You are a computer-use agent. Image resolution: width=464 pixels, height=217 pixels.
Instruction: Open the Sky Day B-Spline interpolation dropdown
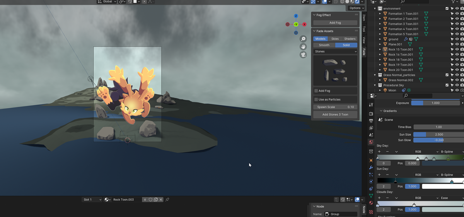point(452,152)
